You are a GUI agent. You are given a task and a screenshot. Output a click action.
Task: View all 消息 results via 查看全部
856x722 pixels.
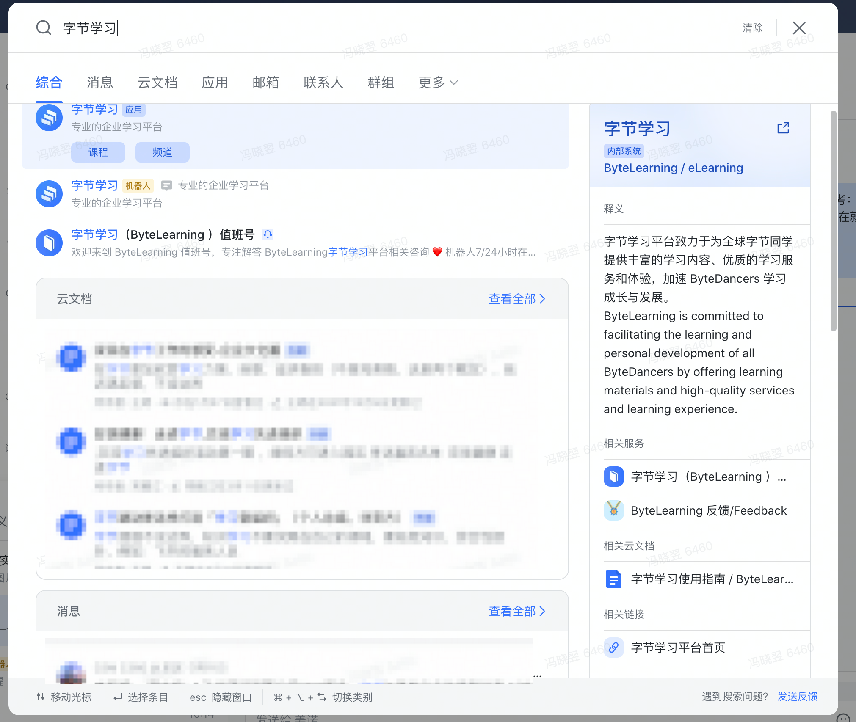click(x=517, y=612)
